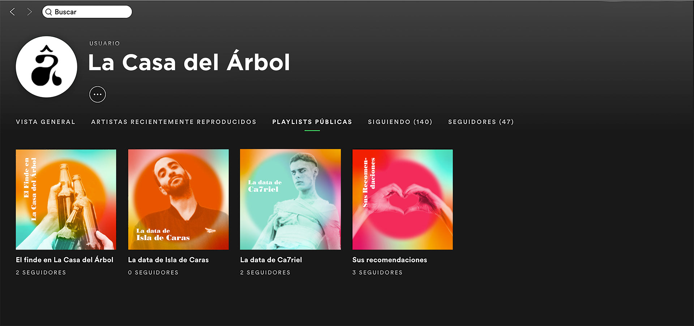Open La data de Ca7riel cover art

click(290, 199)
